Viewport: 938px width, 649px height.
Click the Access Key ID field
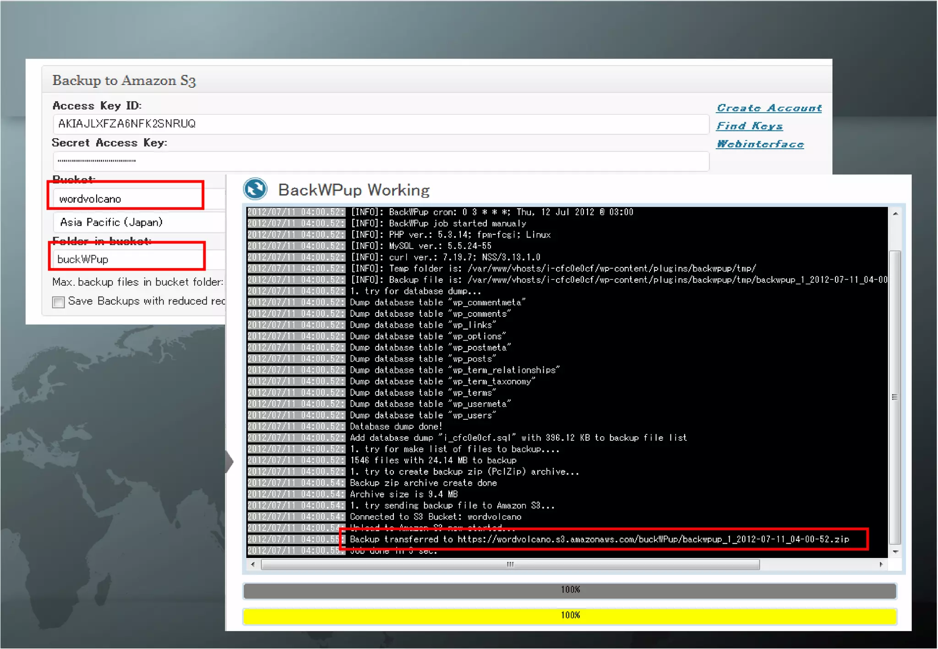[x=380, y=124]
